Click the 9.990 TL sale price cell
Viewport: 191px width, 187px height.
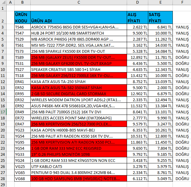click(160, 118)
